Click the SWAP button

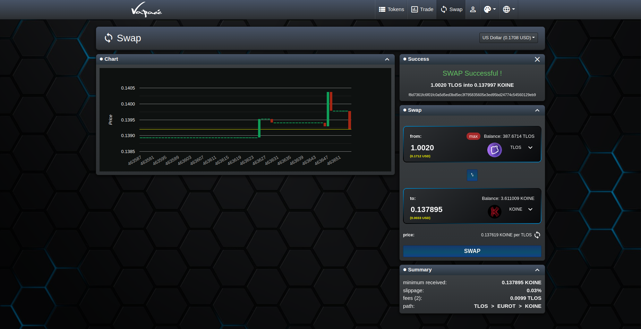[x=472, y=251]
